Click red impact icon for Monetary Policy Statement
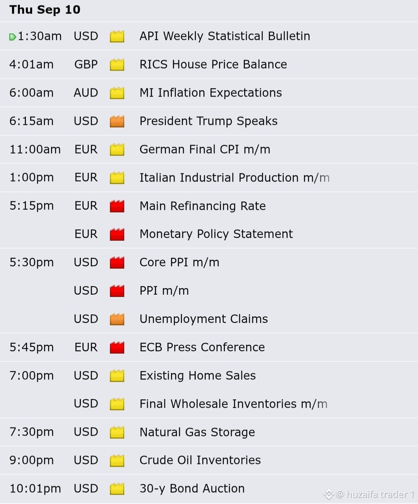Image resolution: width=418 pixels, height=504 pixels. 117,235
